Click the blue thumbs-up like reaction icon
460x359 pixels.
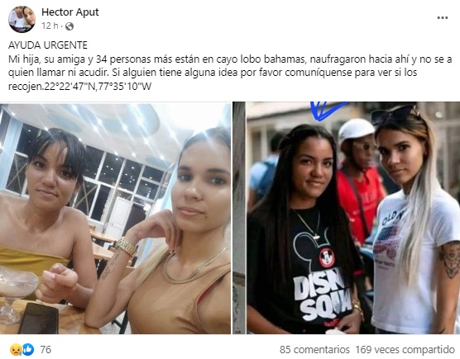28,349
